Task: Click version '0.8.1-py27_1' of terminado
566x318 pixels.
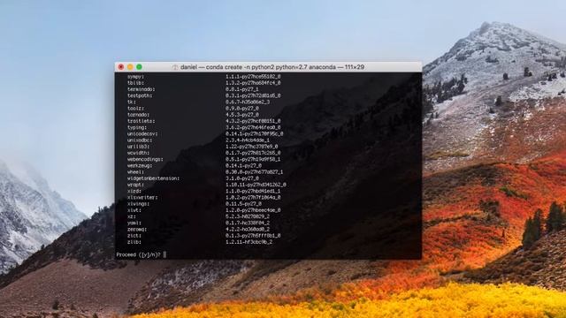Action: pos(242,89)
